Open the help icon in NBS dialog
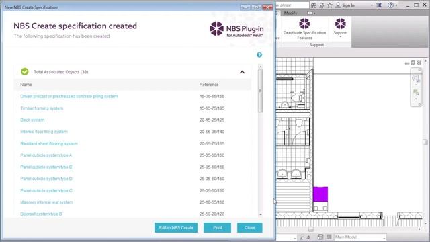The height and width of the screenshot is (242, 430). pos(259,55)
